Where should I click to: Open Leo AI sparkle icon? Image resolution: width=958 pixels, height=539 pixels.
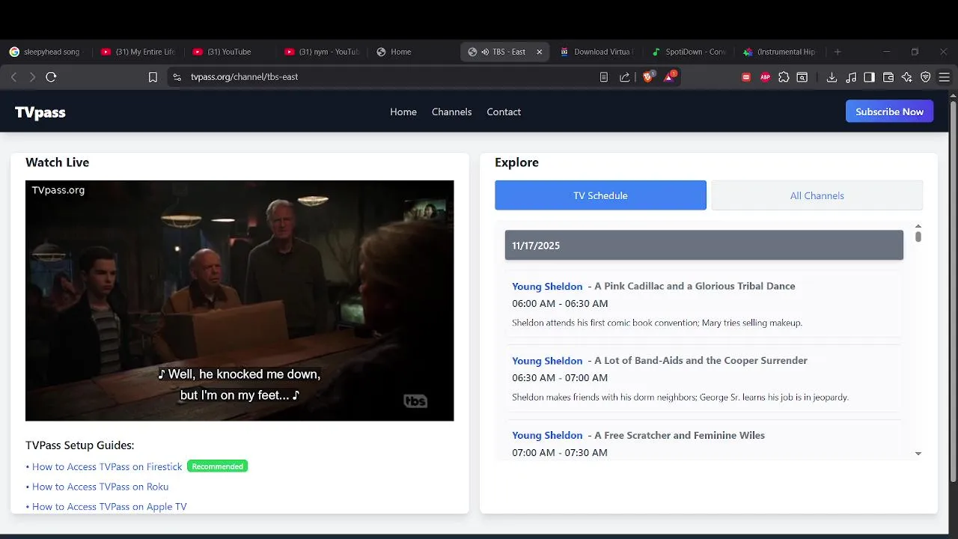(907, 77)
